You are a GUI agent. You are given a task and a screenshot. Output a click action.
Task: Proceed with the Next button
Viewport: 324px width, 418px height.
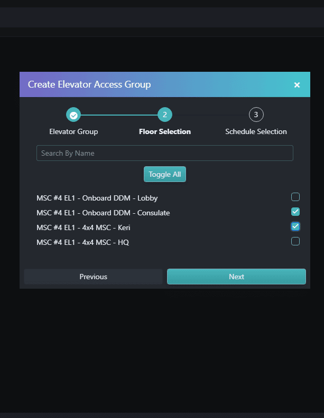click(236, 277)
